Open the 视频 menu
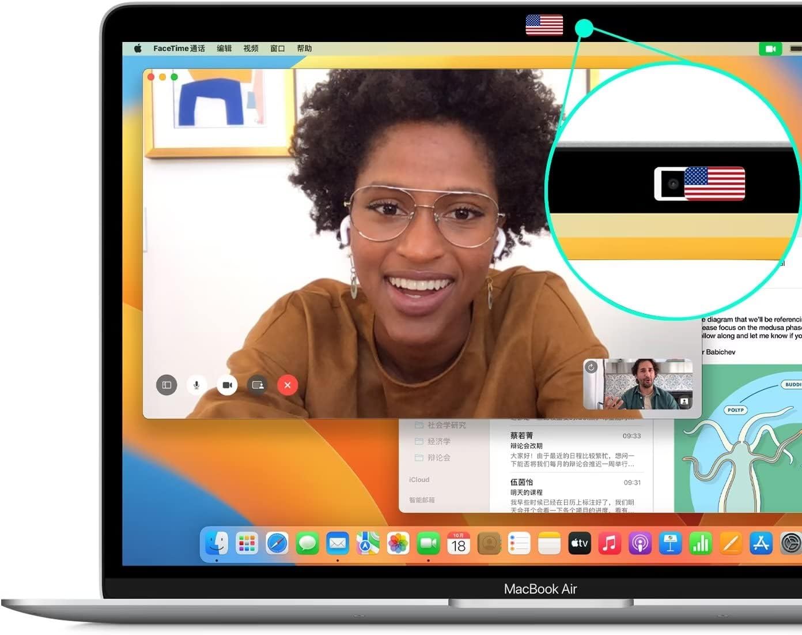The image size is (802, 635). (251, 48)
